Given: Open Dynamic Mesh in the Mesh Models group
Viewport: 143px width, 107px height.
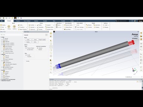Looking at the screenshot, I should coord(69,25).
